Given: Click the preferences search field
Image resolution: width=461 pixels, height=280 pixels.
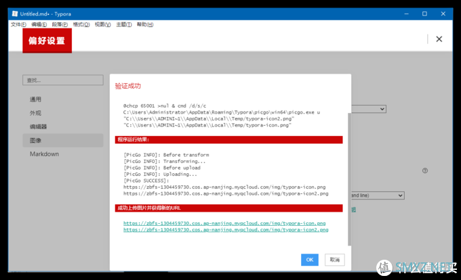Looking at the screenshot, I should click(63, 80).
